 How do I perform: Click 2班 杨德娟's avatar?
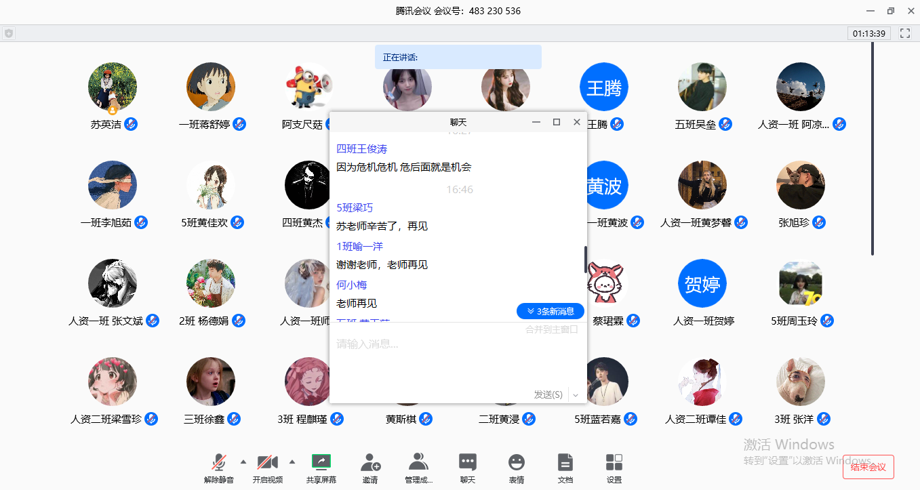[x=211, y=283]
